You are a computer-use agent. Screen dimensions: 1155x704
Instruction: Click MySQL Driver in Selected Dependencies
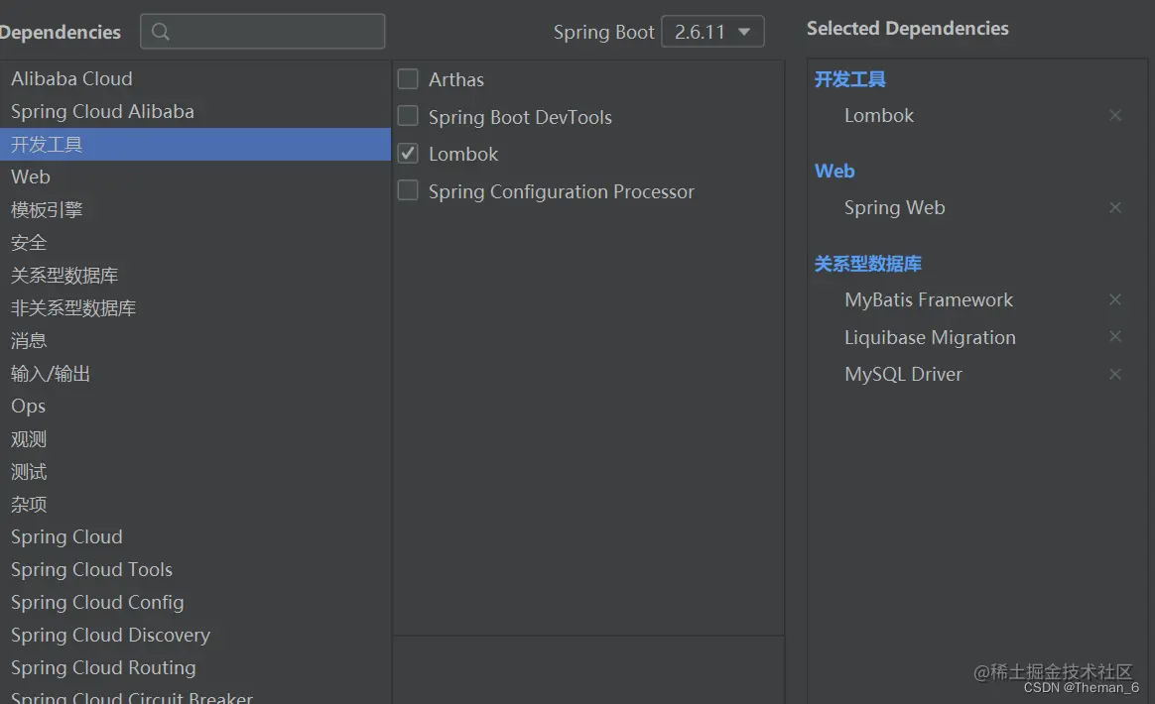[x=903, y=374]
